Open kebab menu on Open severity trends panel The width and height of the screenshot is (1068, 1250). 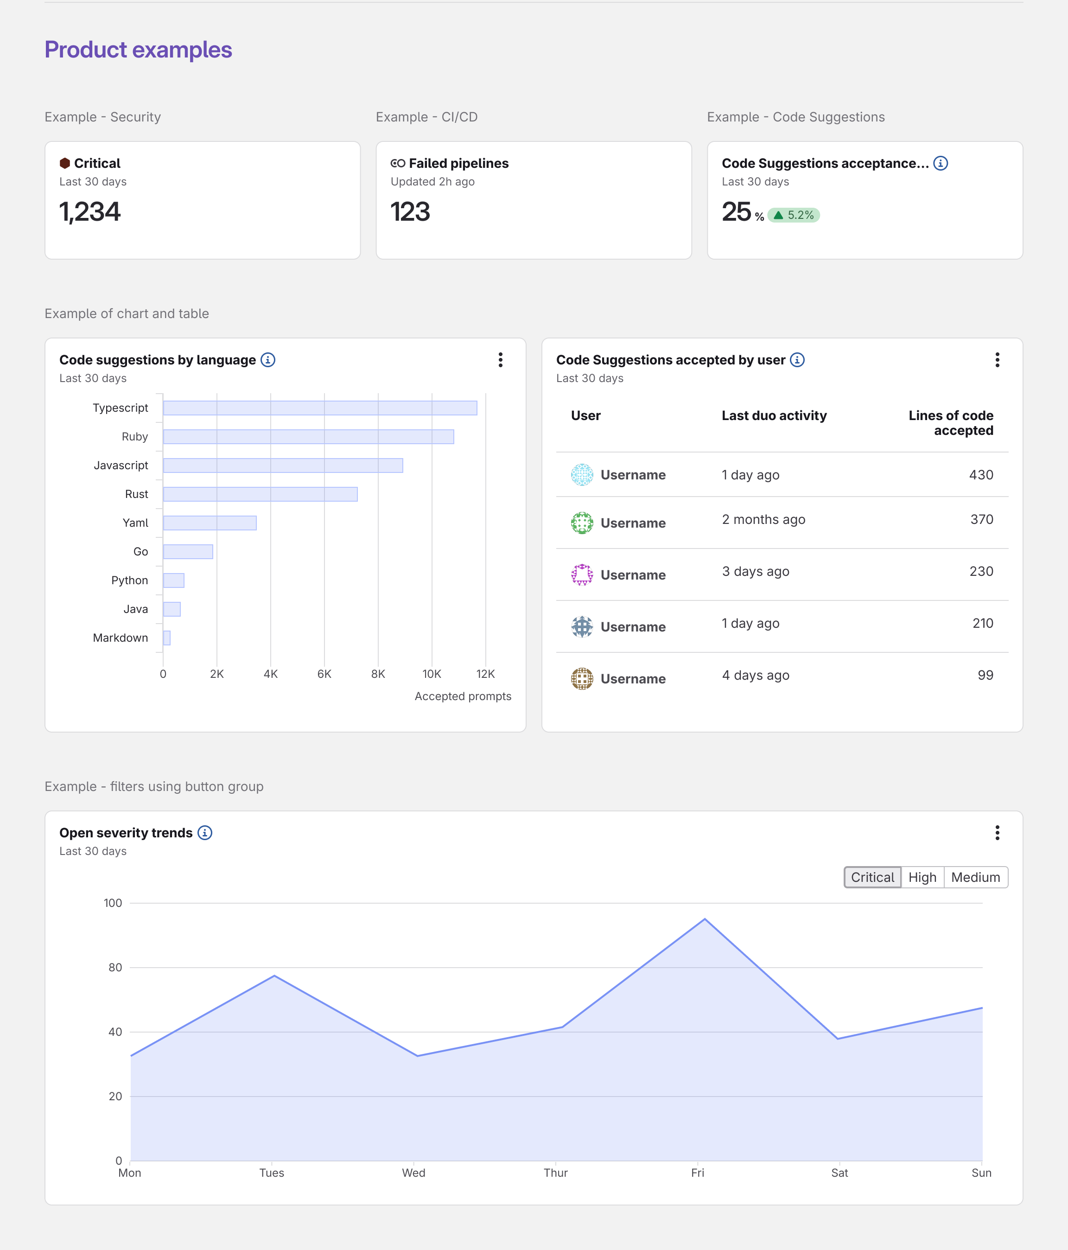(997, 833)
